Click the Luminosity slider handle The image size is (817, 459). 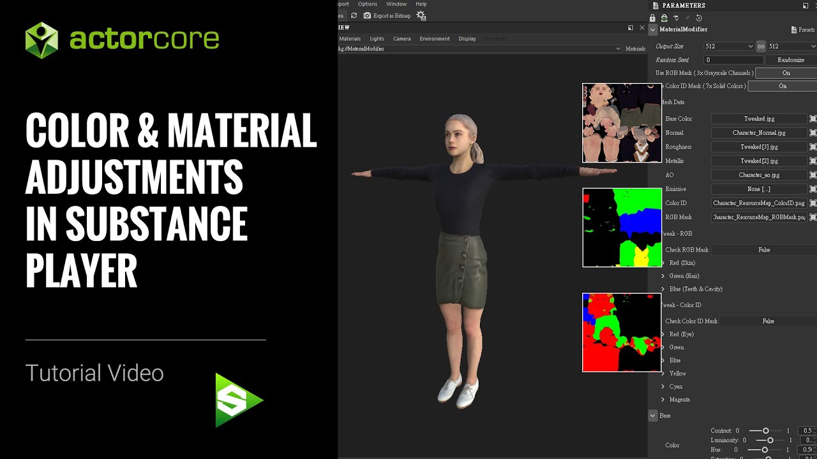click(770, 441)
